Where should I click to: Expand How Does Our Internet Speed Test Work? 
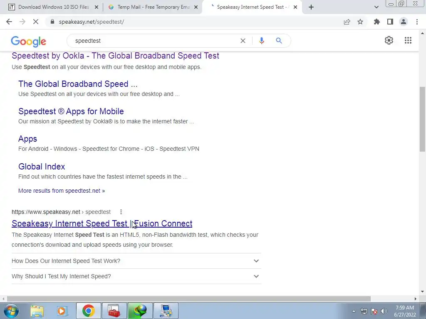click(x=136, y=261)
